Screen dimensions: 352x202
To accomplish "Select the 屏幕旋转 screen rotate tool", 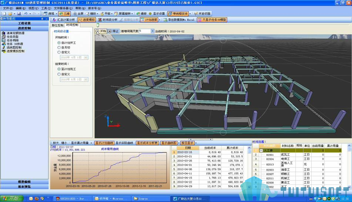I will [x=123, y=14].
